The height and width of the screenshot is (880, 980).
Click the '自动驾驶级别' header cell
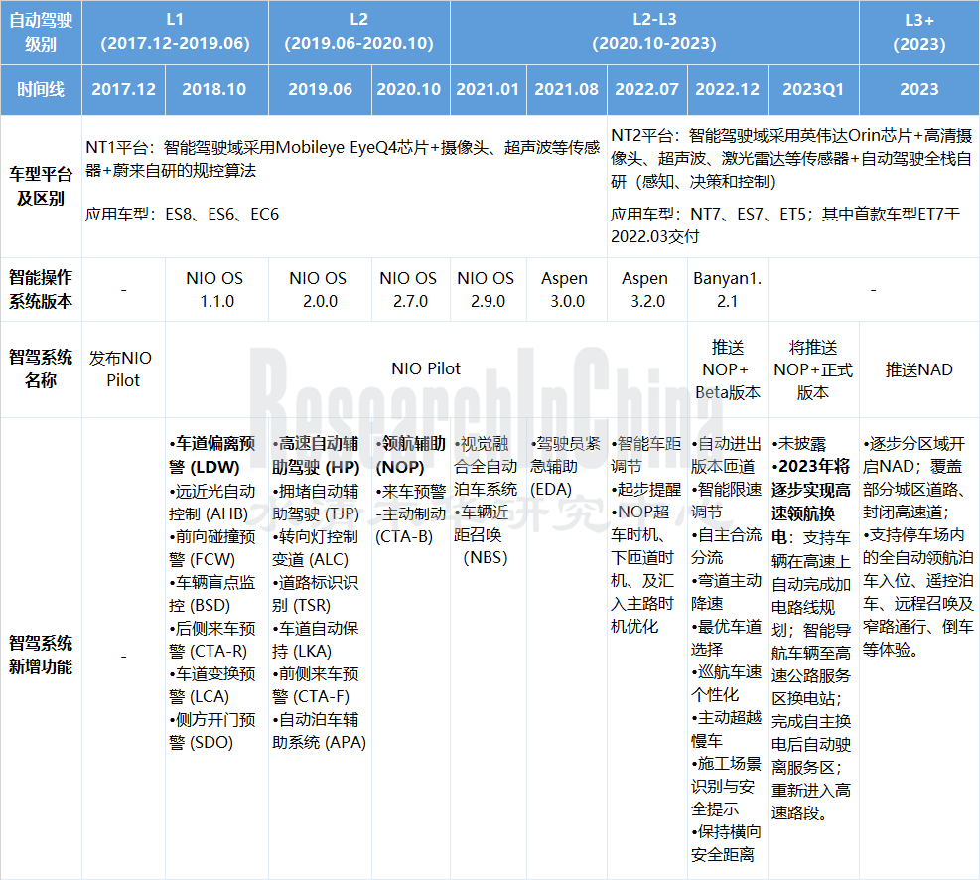(41, 32)
